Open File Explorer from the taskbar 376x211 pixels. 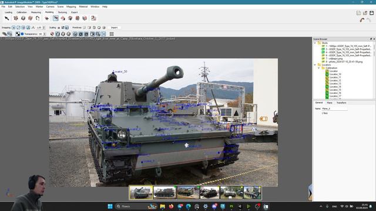coord(162,206)
